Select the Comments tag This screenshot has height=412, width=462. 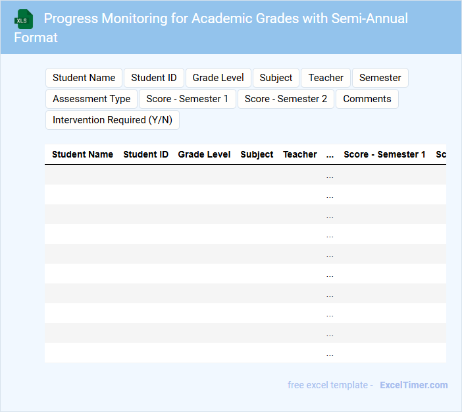point(367,99)
